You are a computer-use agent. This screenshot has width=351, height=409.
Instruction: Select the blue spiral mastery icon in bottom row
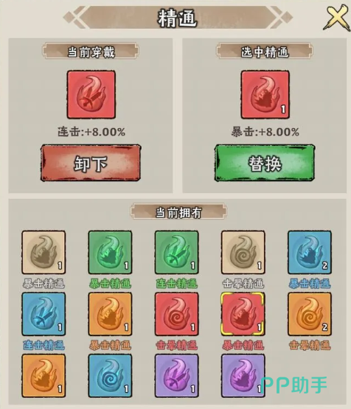click(x=110, y=376)
